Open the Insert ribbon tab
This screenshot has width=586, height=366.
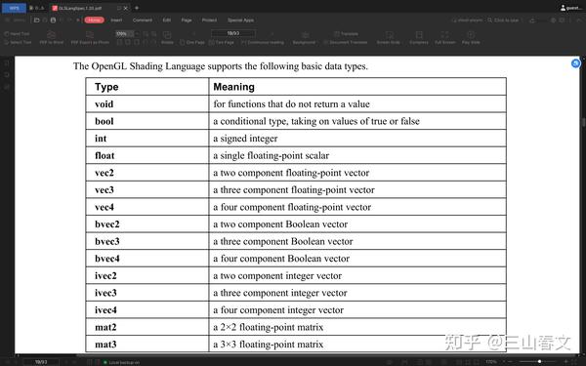pyautogui.click(x=116, y=20)
